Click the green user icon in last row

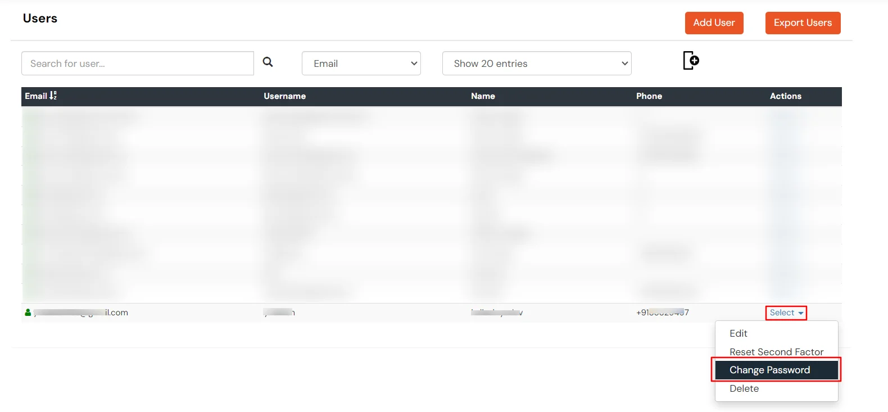pos(28,313)
